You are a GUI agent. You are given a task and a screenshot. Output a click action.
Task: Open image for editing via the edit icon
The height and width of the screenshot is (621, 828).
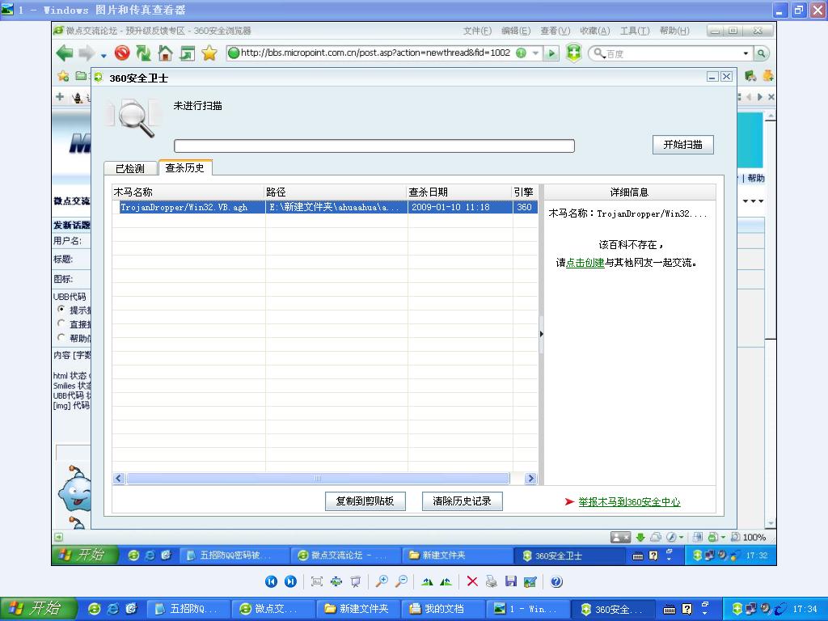coord(530,581)
